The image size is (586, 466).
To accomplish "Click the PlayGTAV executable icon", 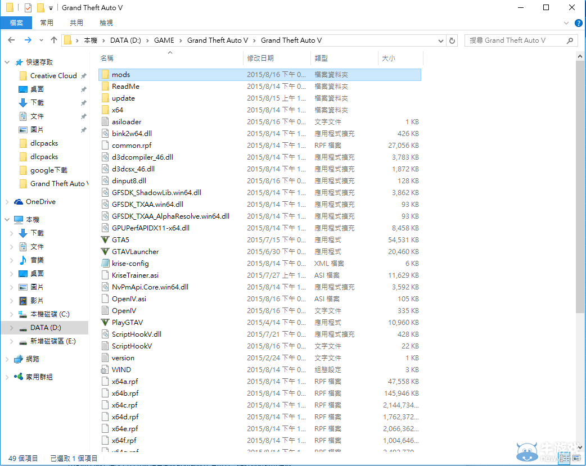I will [x=105, y=322].
